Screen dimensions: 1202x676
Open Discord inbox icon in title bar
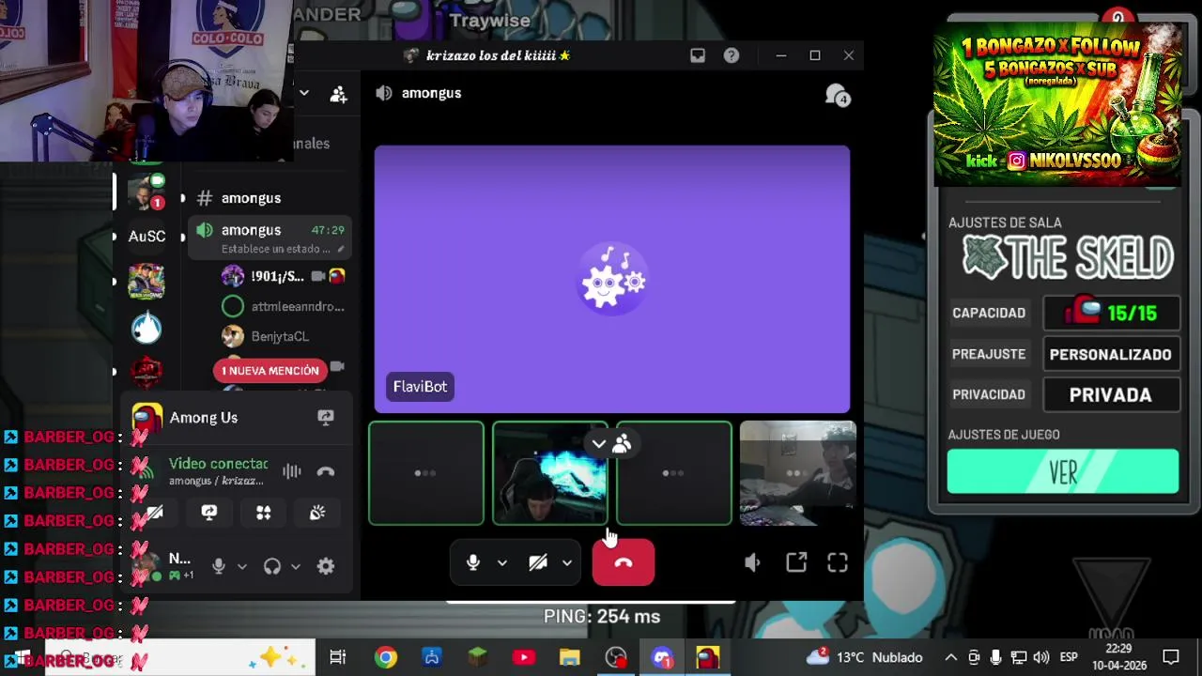coord(698,55)
